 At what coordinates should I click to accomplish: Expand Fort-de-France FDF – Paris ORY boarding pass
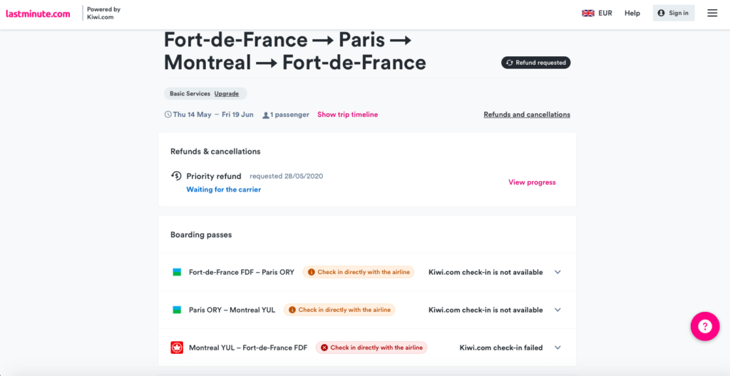click(557, 272)
